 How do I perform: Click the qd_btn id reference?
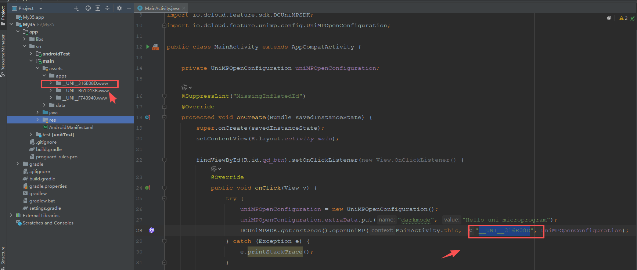tap(273, 160)
